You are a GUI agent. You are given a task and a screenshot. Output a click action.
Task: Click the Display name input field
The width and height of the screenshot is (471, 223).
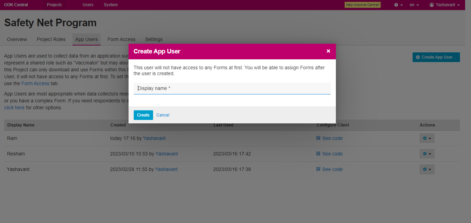point(232,88)
